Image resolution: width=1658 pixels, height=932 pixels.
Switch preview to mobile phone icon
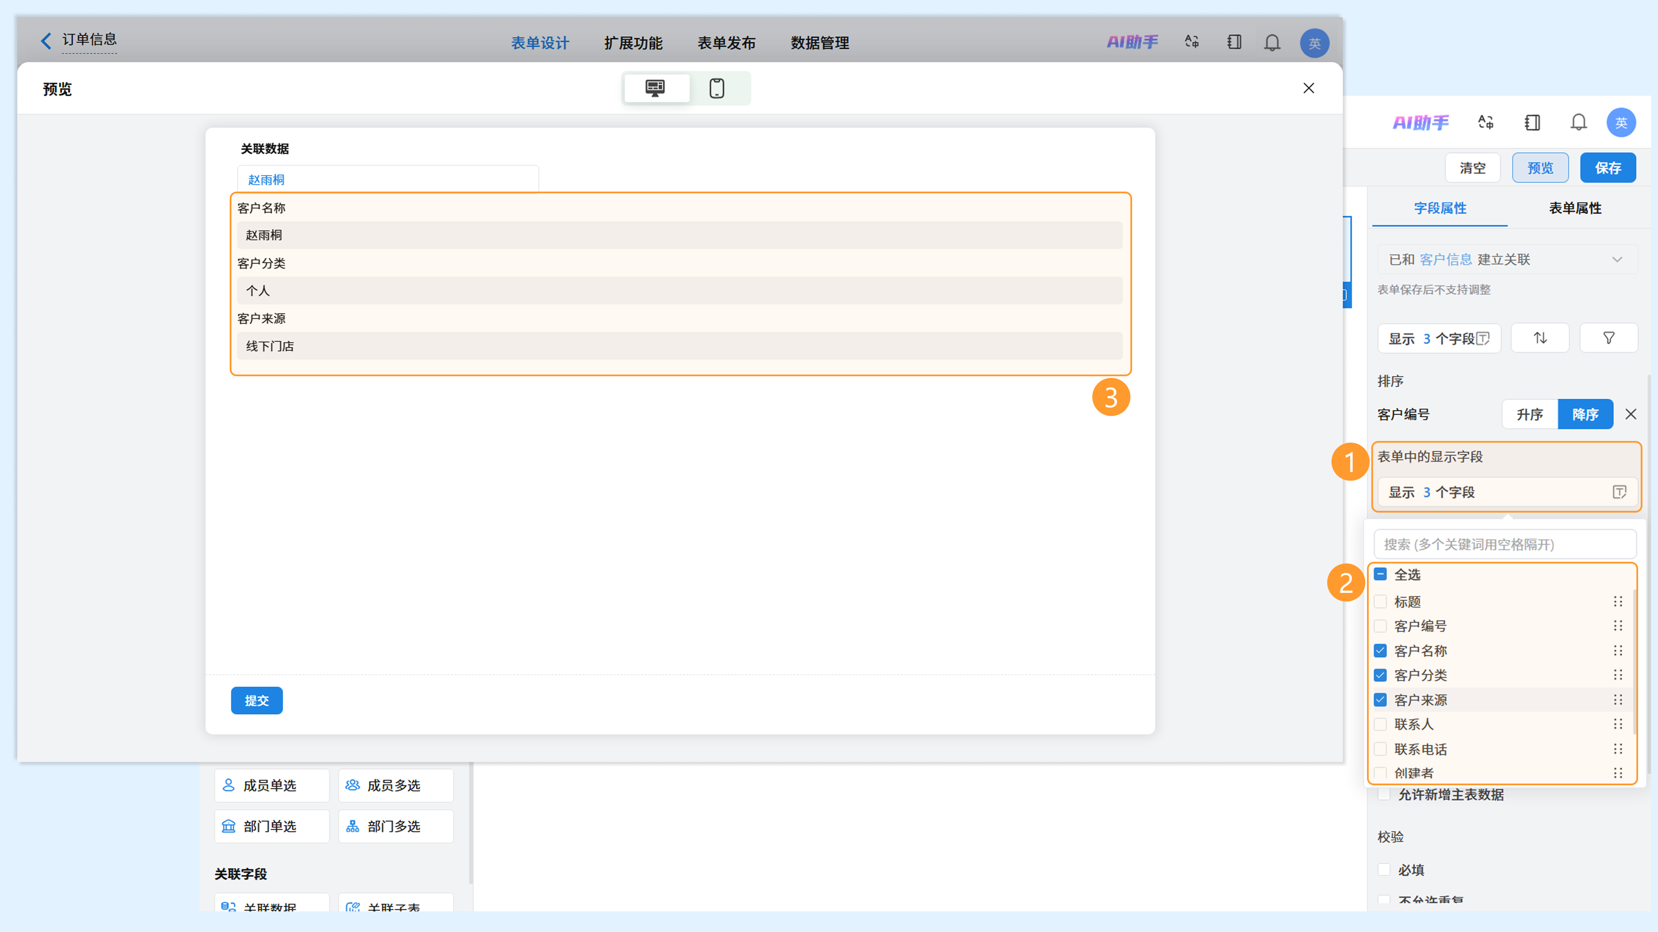716,88
